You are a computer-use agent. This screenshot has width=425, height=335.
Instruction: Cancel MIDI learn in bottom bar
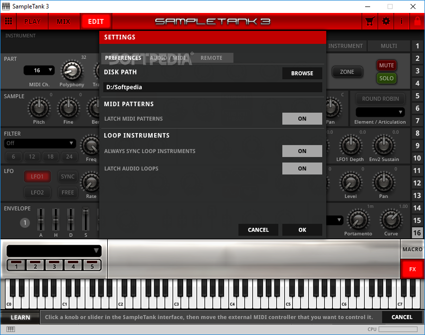[402, 317]
